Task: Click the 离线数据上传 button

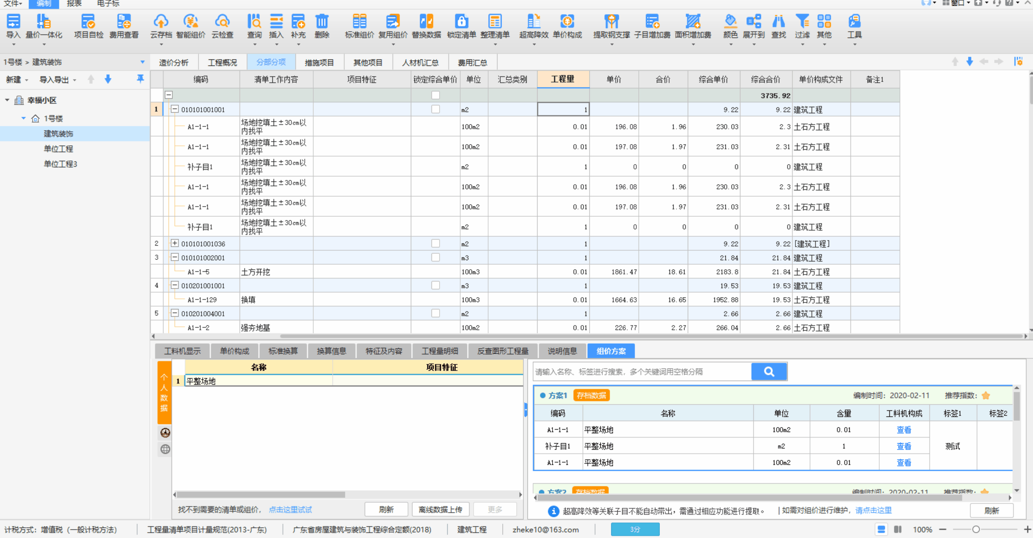Action: click(440, 510)
